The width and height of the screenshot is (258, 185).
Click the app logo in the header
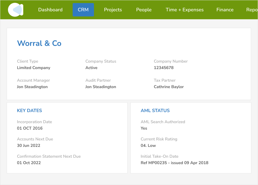click(16, 10)
